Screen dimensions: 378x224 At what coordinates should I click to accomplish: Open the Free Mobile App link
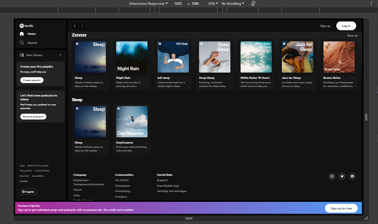(x=168, y=186)
